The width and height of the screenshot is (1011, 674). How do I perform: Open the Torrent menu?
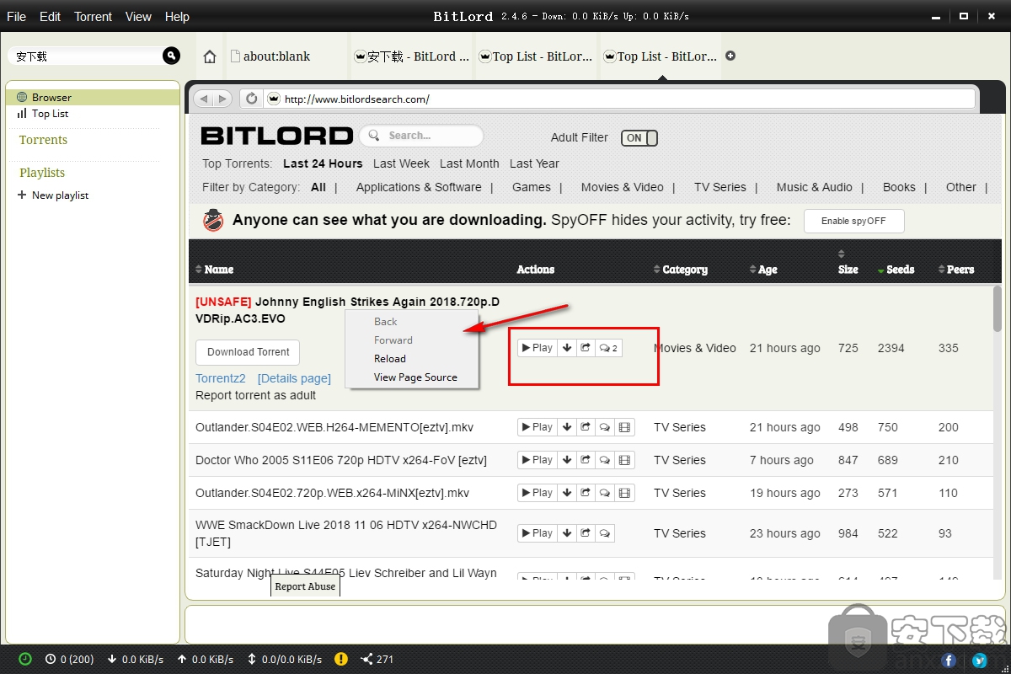(x=93, y=17)
